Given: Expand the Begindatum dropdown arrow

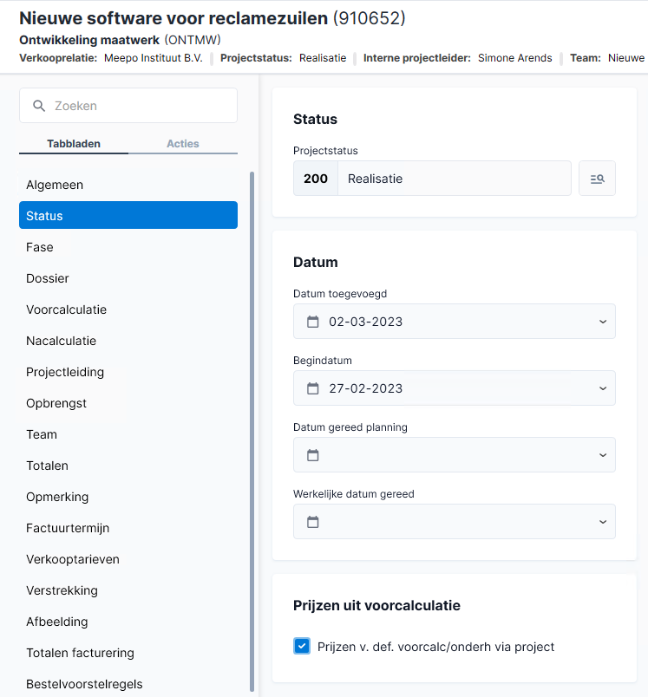Looking at the screenshot, I should coord(603,388).
